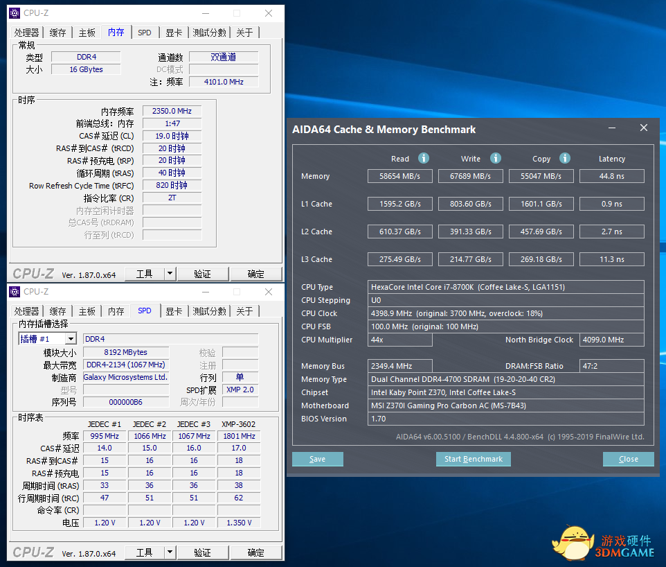This screenshot has width=666, height=567.
Task: Click the CPU Type field HexaCore Intel Core i7-8700K
Action: click(506, 287)
